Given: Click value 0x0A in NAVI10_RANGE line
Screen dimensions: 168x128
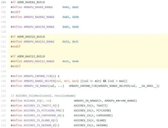Looking at the screenshot, I should point(75,27).
